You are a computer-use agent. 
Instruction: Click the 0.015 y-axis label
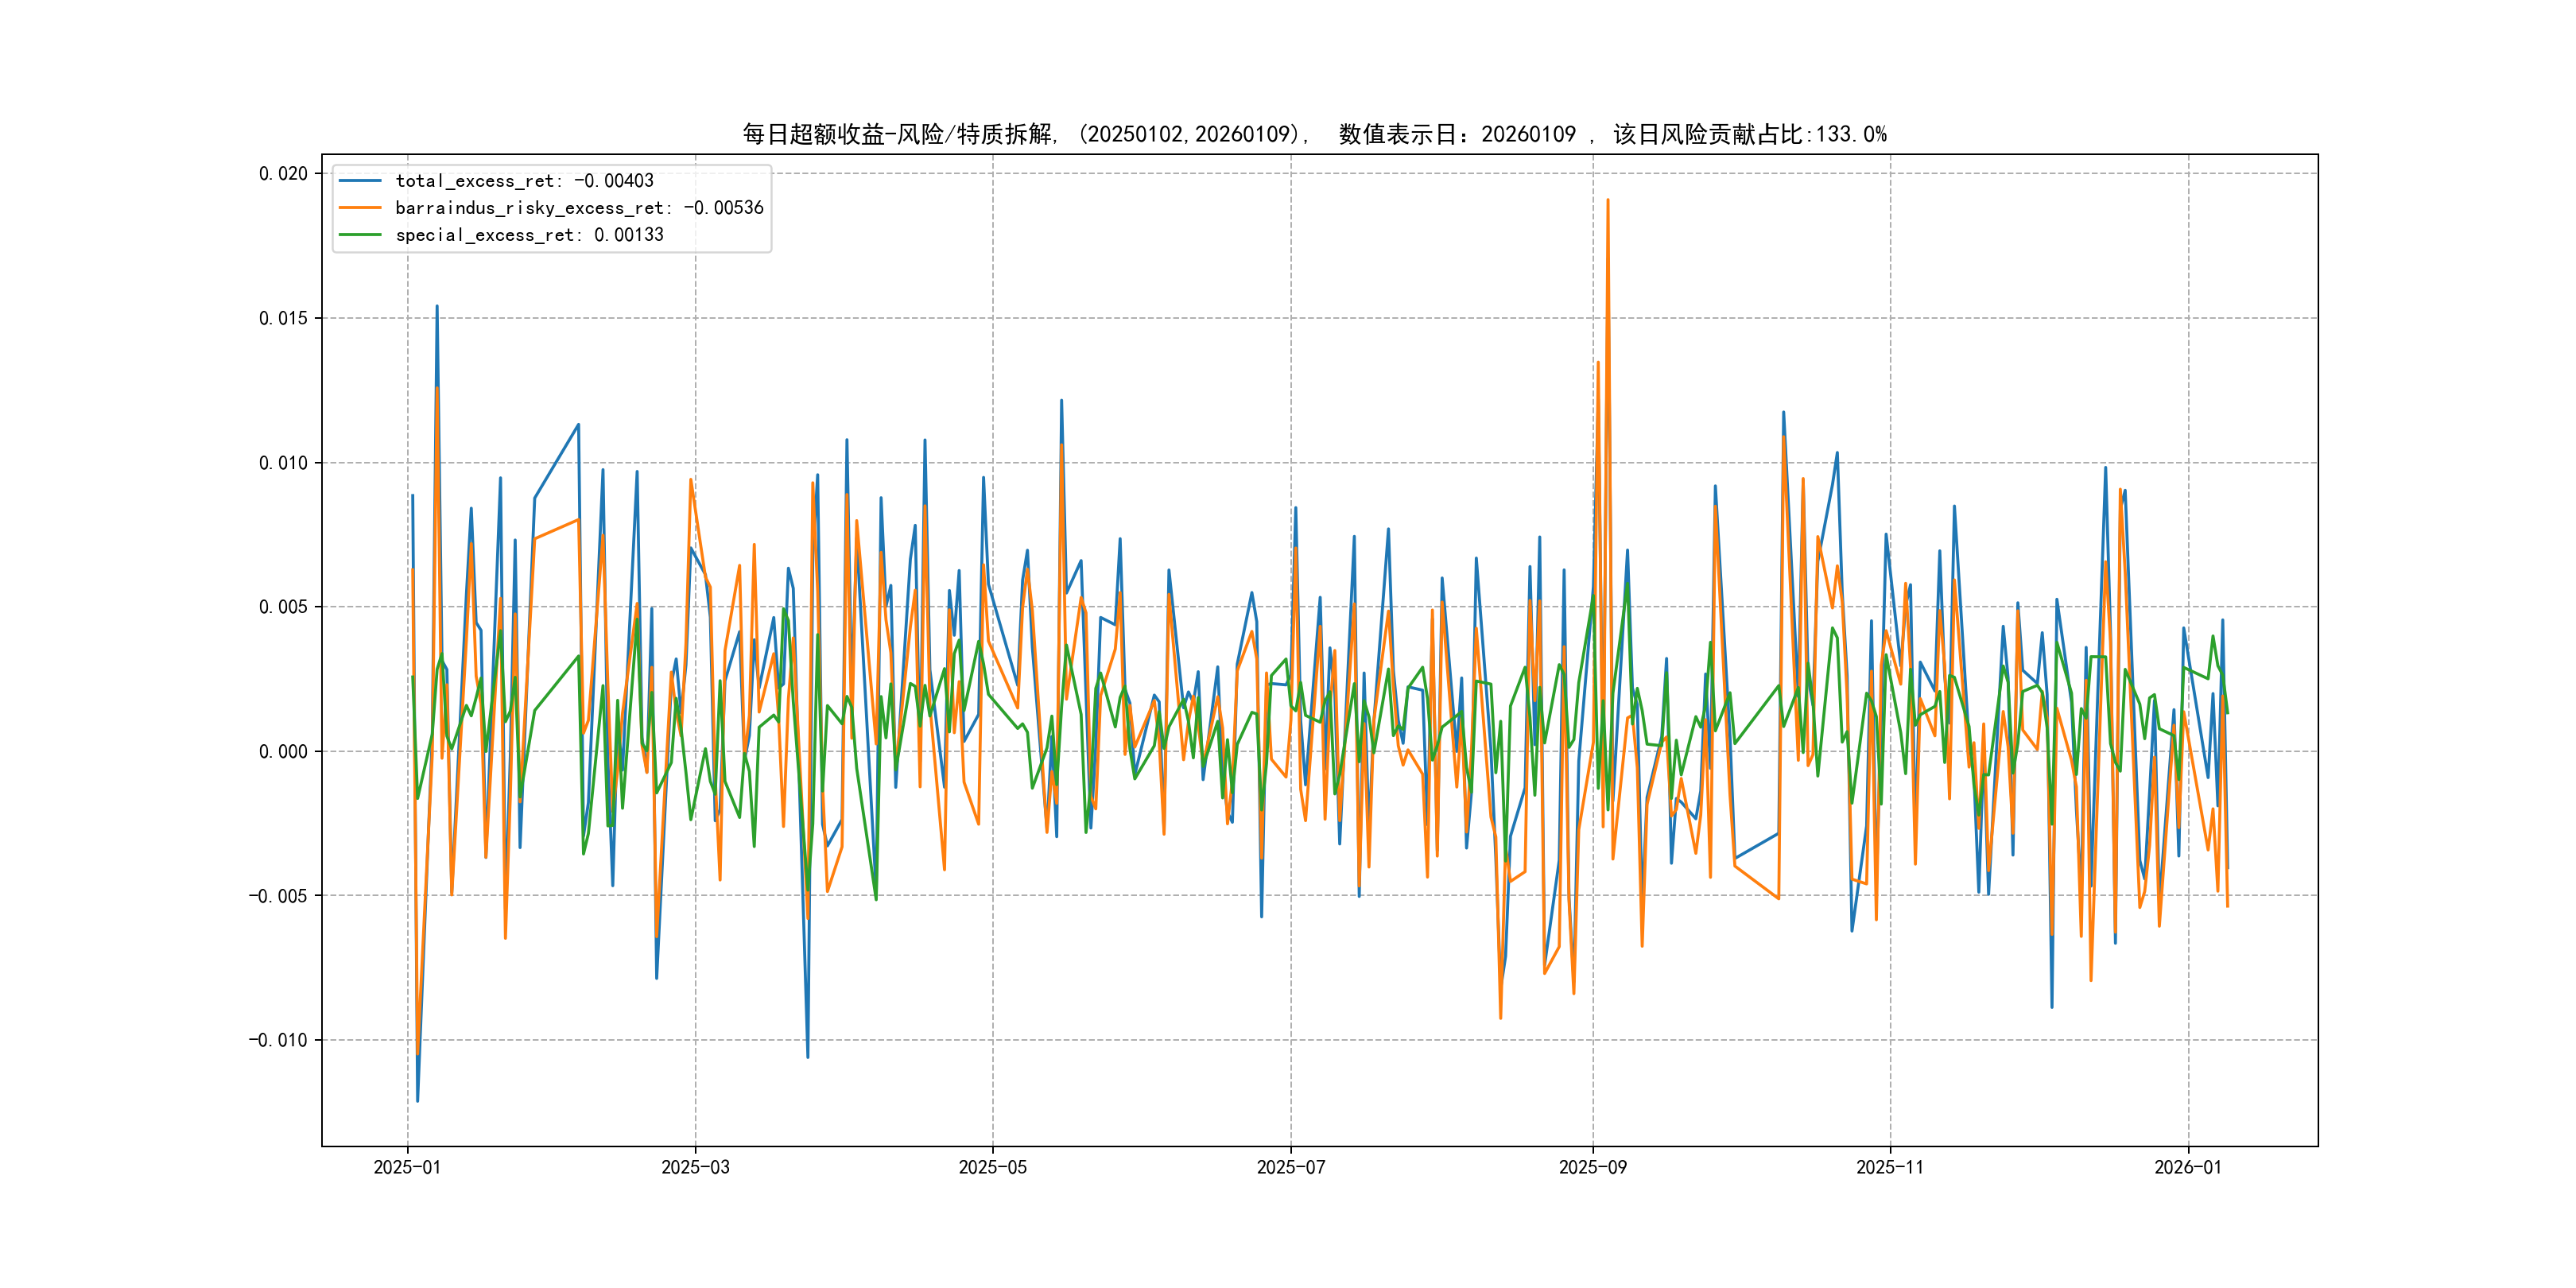point(283,318)
